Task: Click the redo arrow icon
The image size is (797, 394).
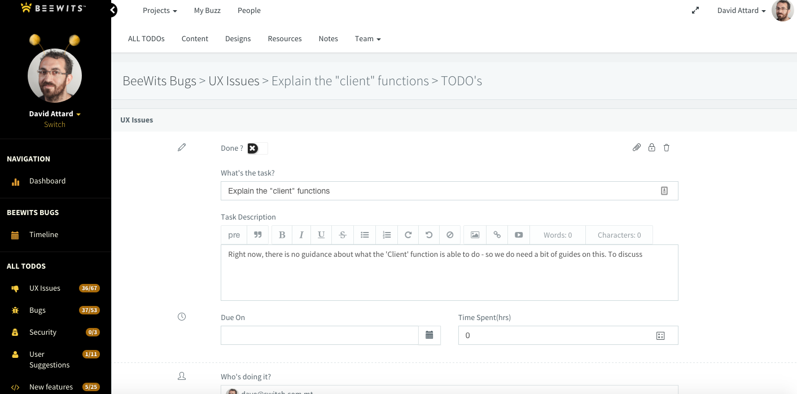Action: tap(408, 235)
